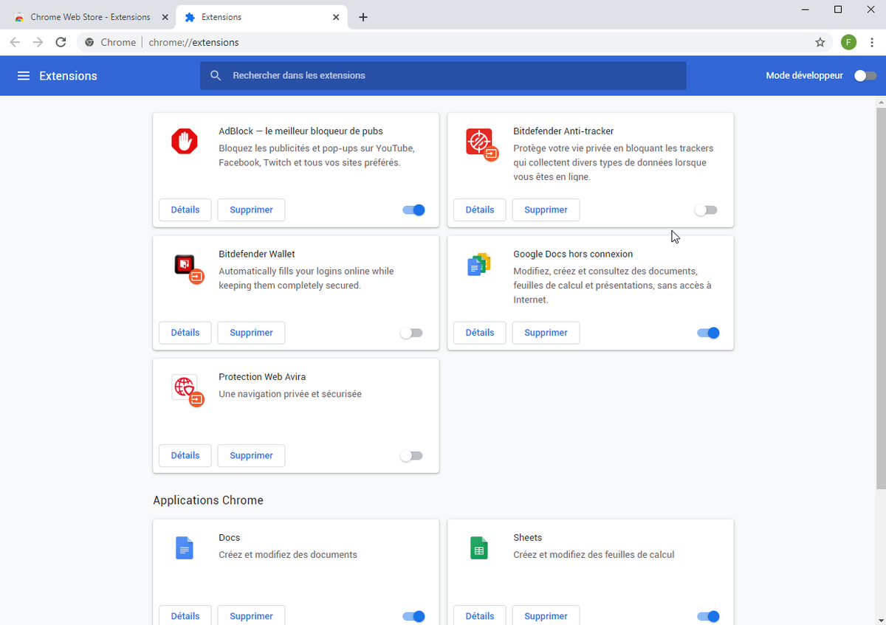Click 'Créez et modifiez des feuilles de calcul' text
The height and width of the screenshot is (625, 886).
pos(594,555)
